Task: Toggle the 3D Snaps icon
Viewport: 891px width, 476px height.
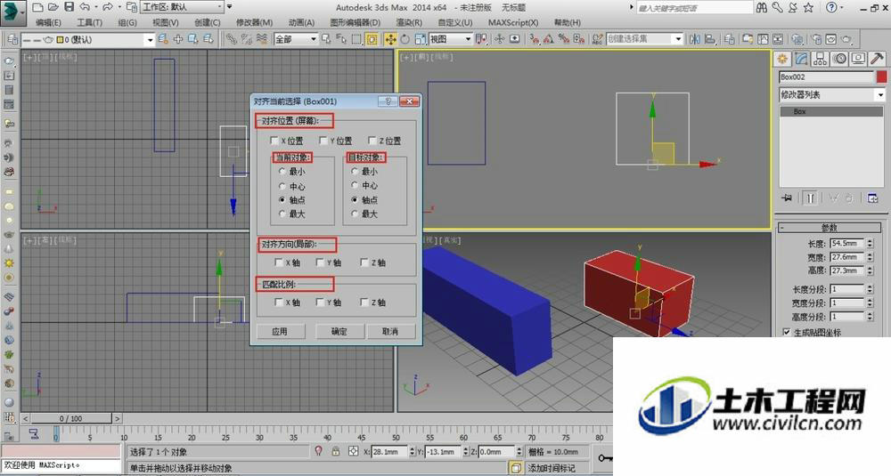Action: pos(534,39)
